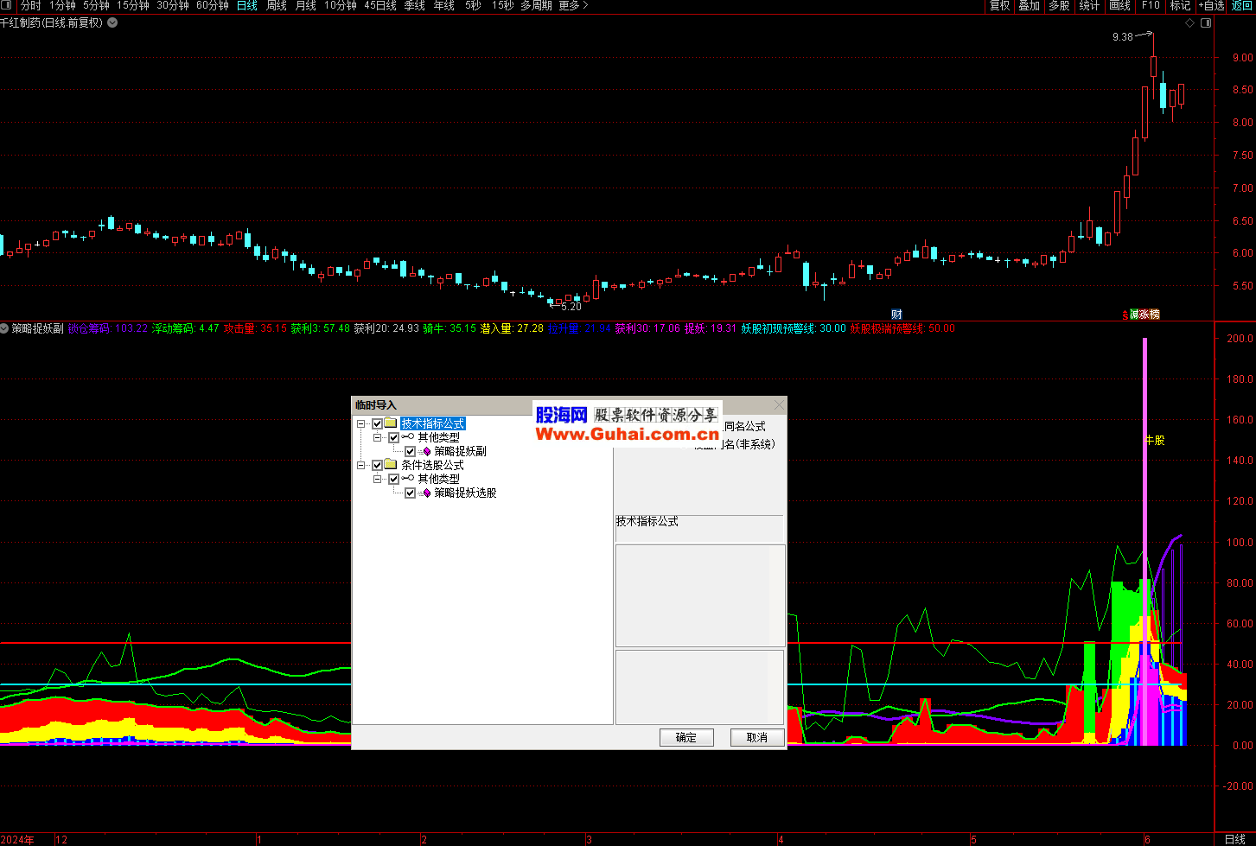Viewport: 1256px width, 846px height.
Task: Select the highlighted 技术指标公式 tree row
Action: pos(432,423)
